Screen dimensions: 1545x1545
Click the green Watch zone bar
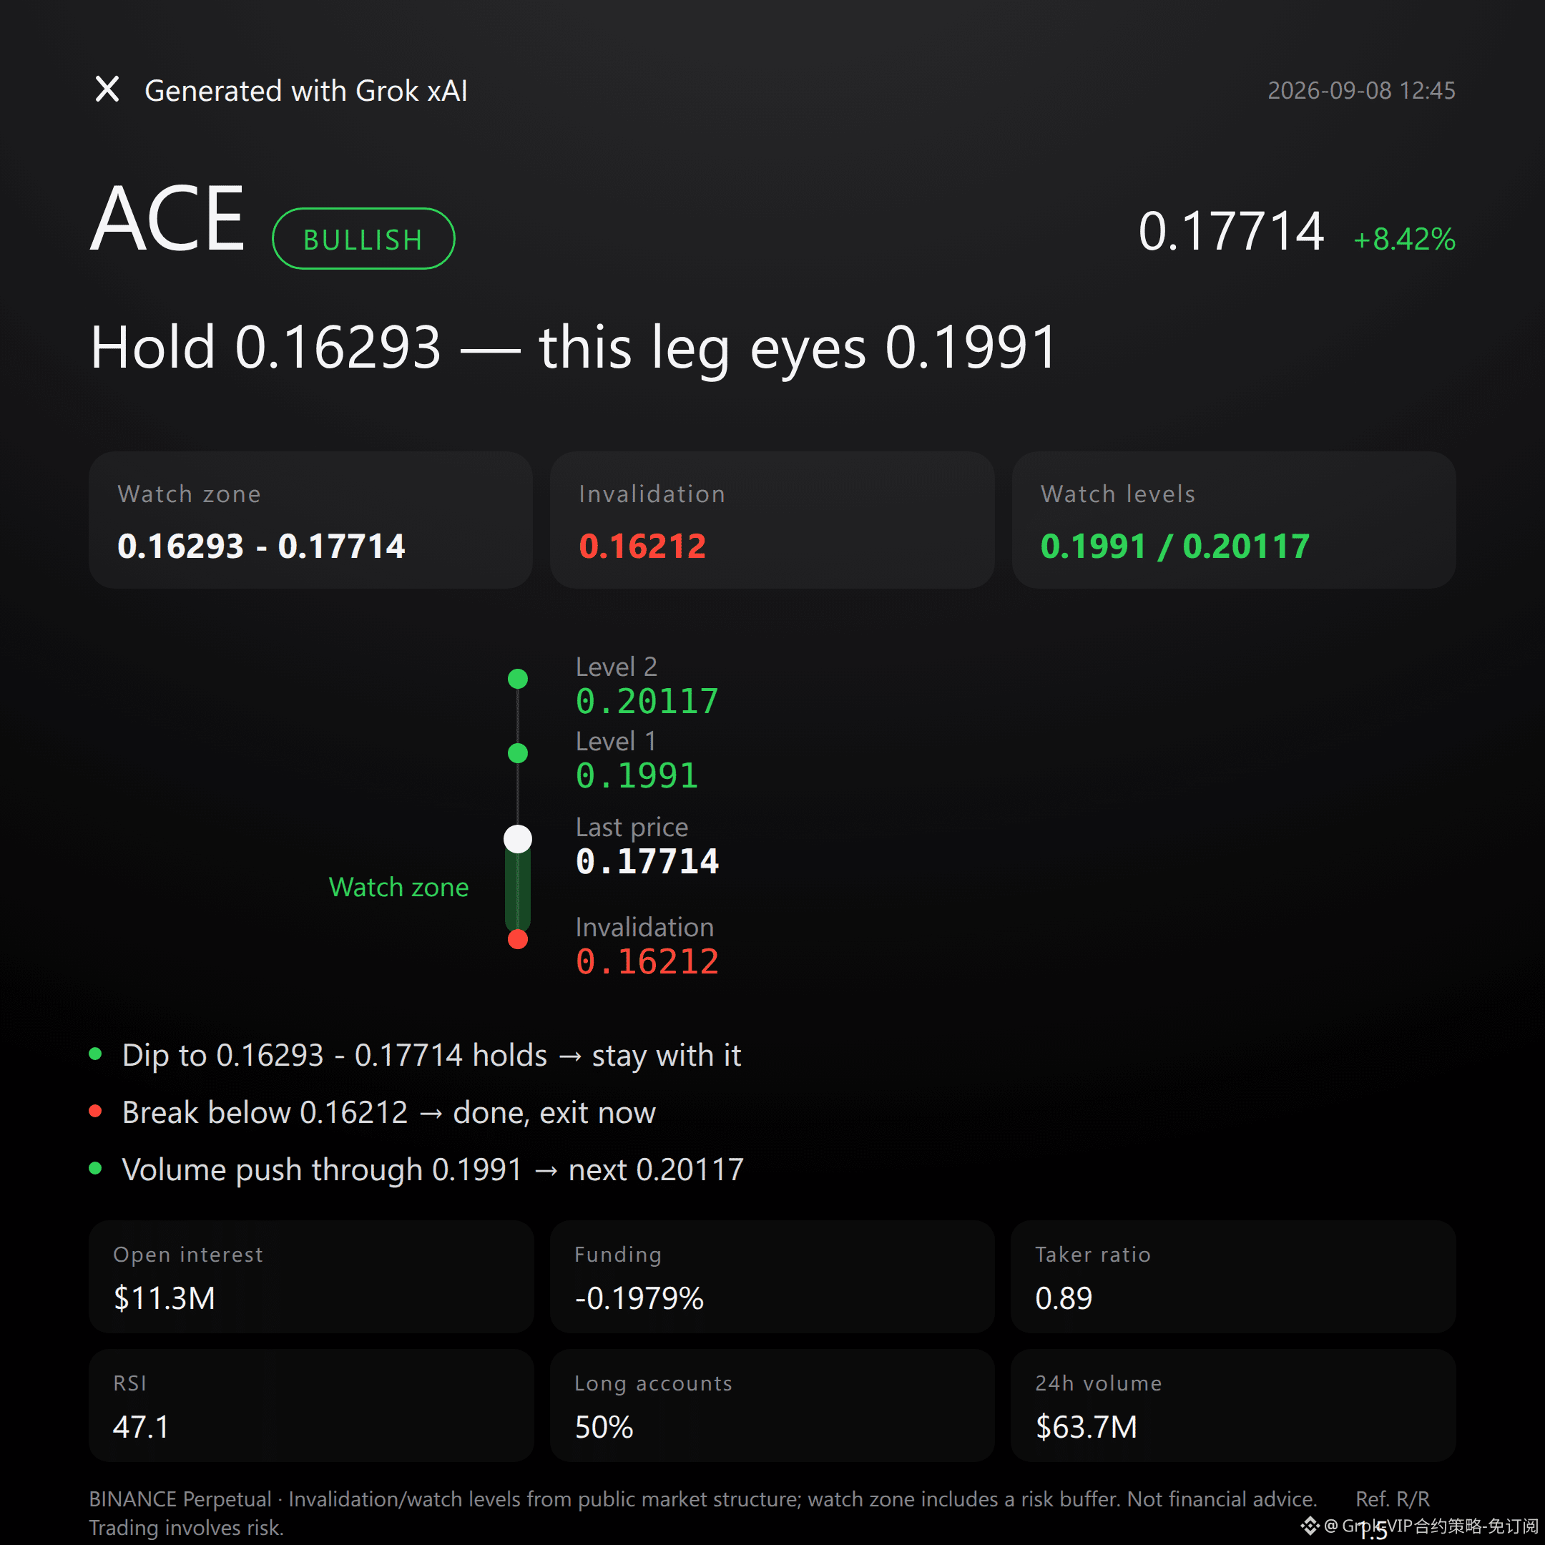(518, 888)
